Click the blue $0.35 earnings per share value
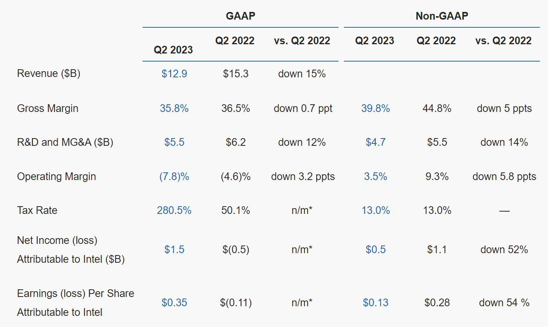Viewport: 548px width, 327px height. tap(174, 303)
